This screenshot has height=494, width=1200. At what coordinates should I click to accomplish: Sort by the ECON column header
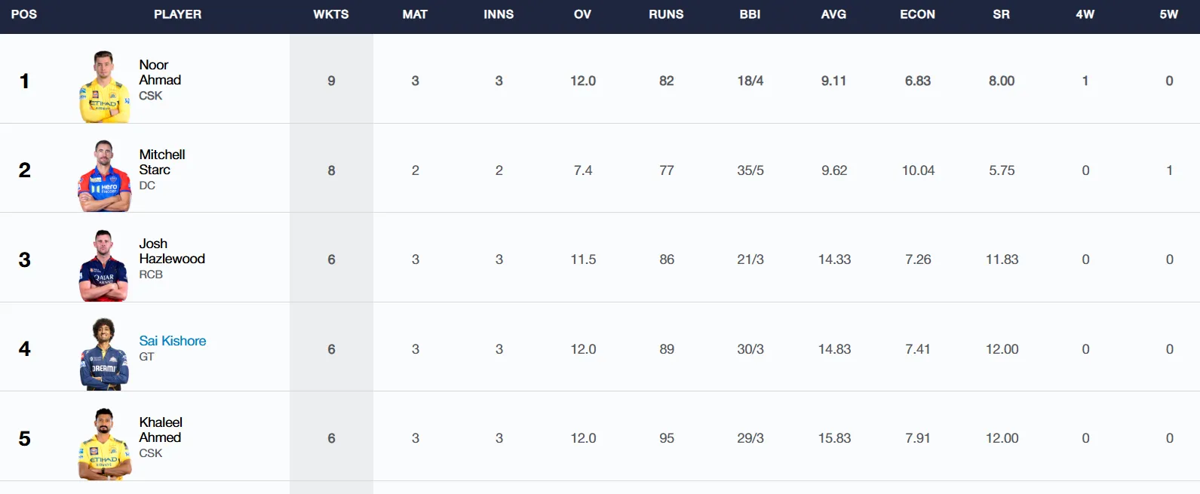[917, 14]
